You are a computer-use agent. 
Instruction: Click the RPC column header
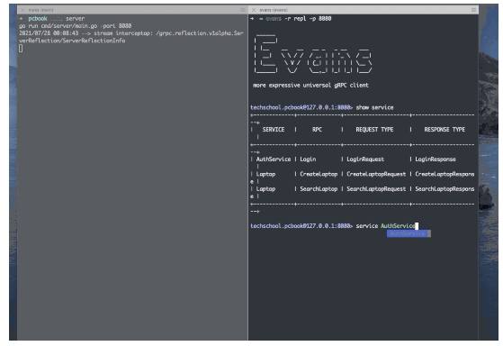tap(317, 130)
